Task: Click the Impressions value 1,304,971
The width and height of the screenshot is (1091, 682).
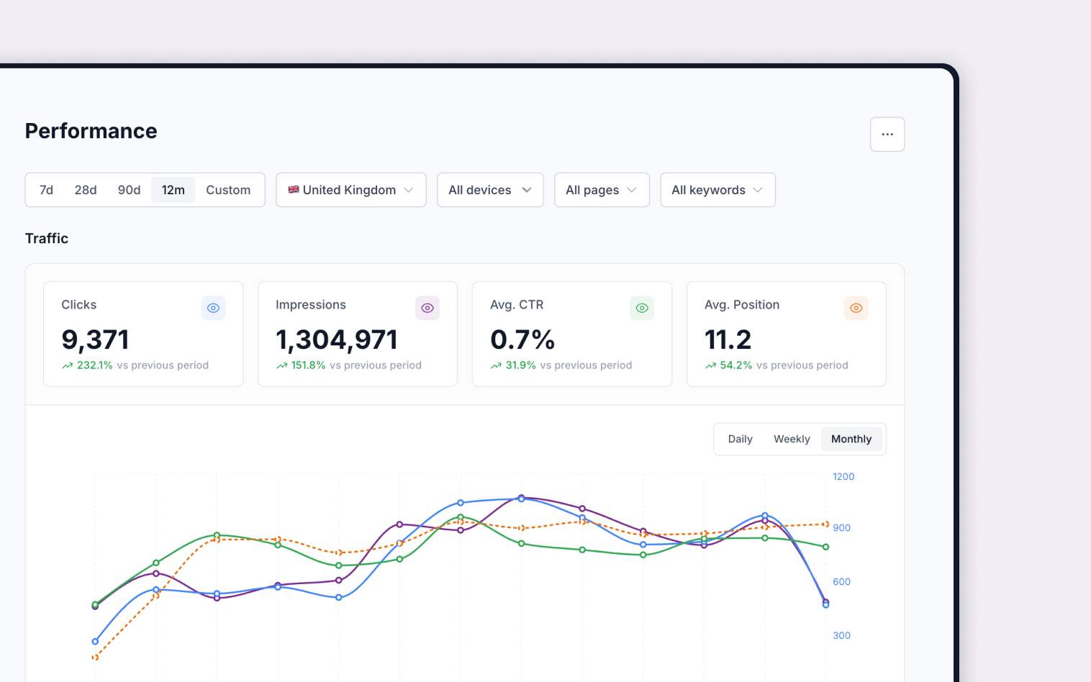Action: click(337, 340)
